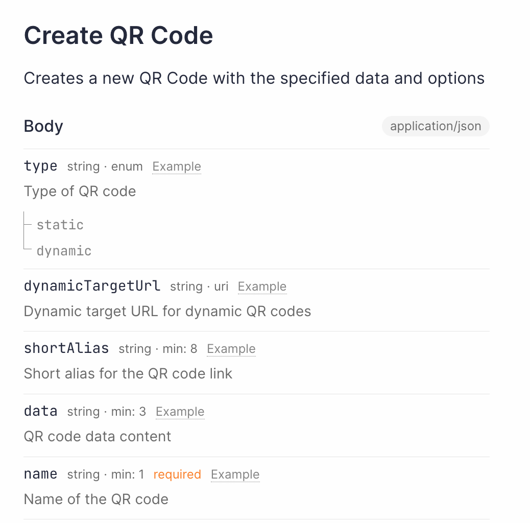Click the application/json content type badge
The image size is (530, 523).
point(435,126)
